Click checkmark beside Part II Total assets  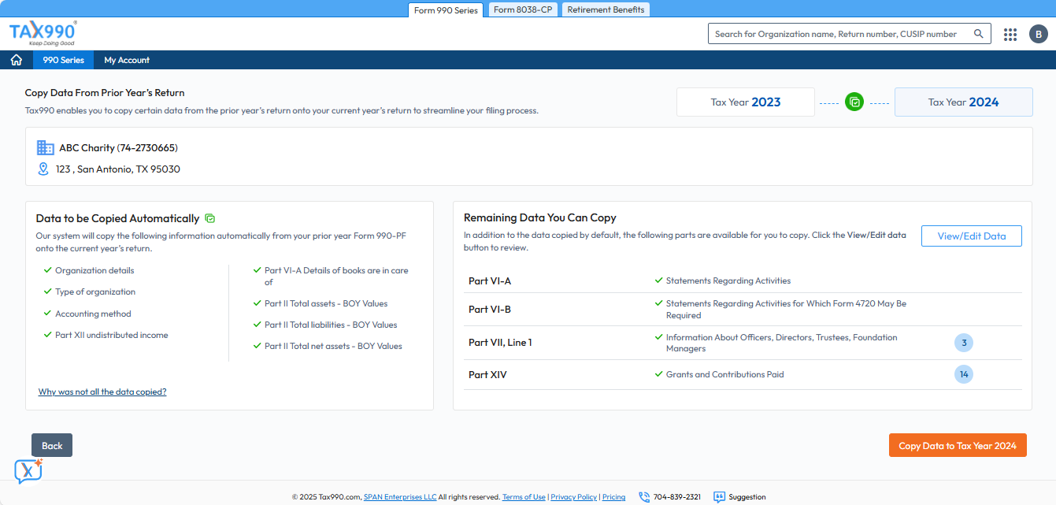coord(258,303)
